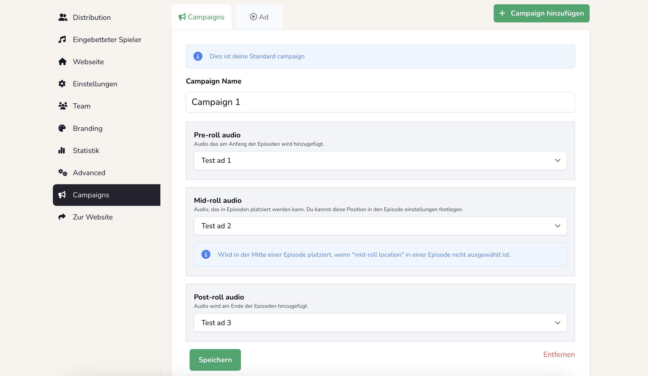Open Post-roll audio dropdown showing Test ad 3
Viewport: 648px width, 376px height.
[x=380, y=323]
